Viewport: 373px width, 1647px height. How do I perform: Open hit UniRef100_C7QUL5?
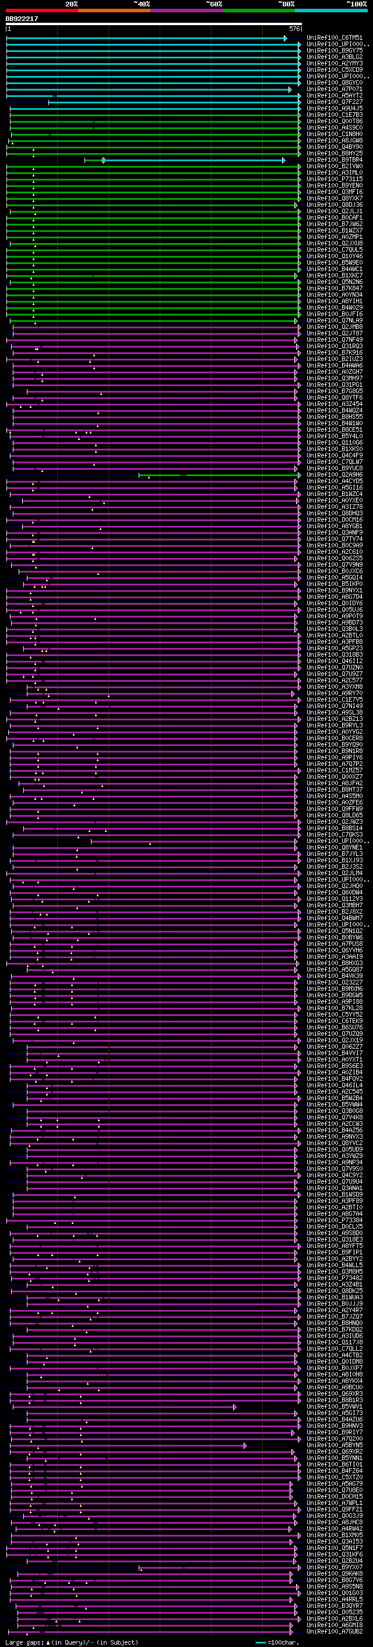coord(335,249)
